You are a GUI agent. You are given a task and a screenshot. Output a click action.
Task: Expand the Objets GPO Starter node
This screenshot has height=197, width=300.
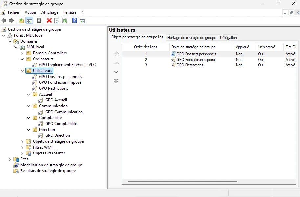click(22, 153)
